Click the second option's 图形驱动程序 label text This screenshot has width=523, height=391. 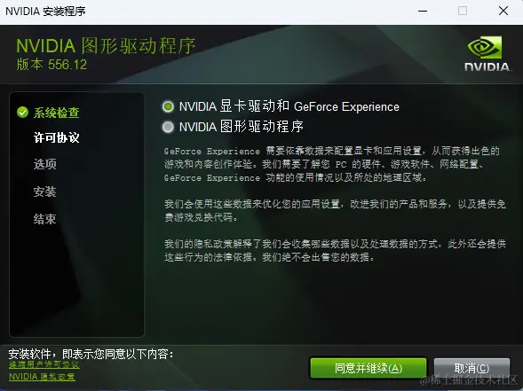tap(242, 127)
